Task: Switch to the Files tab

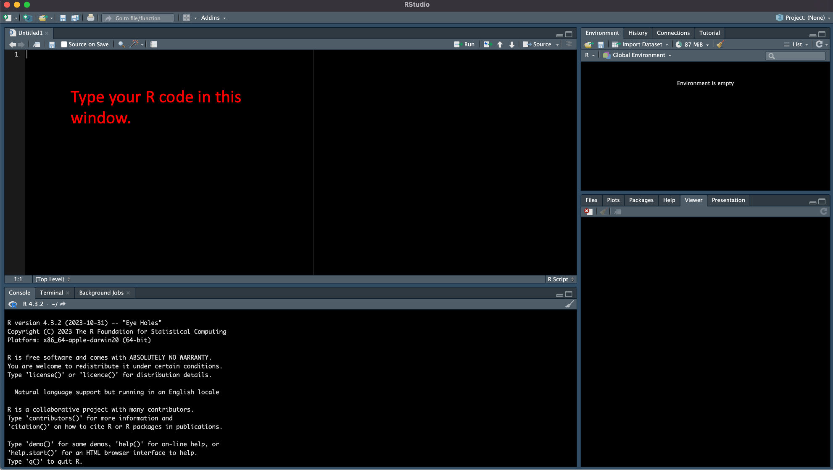Action: pyautogui.click(x=591, y=200)
